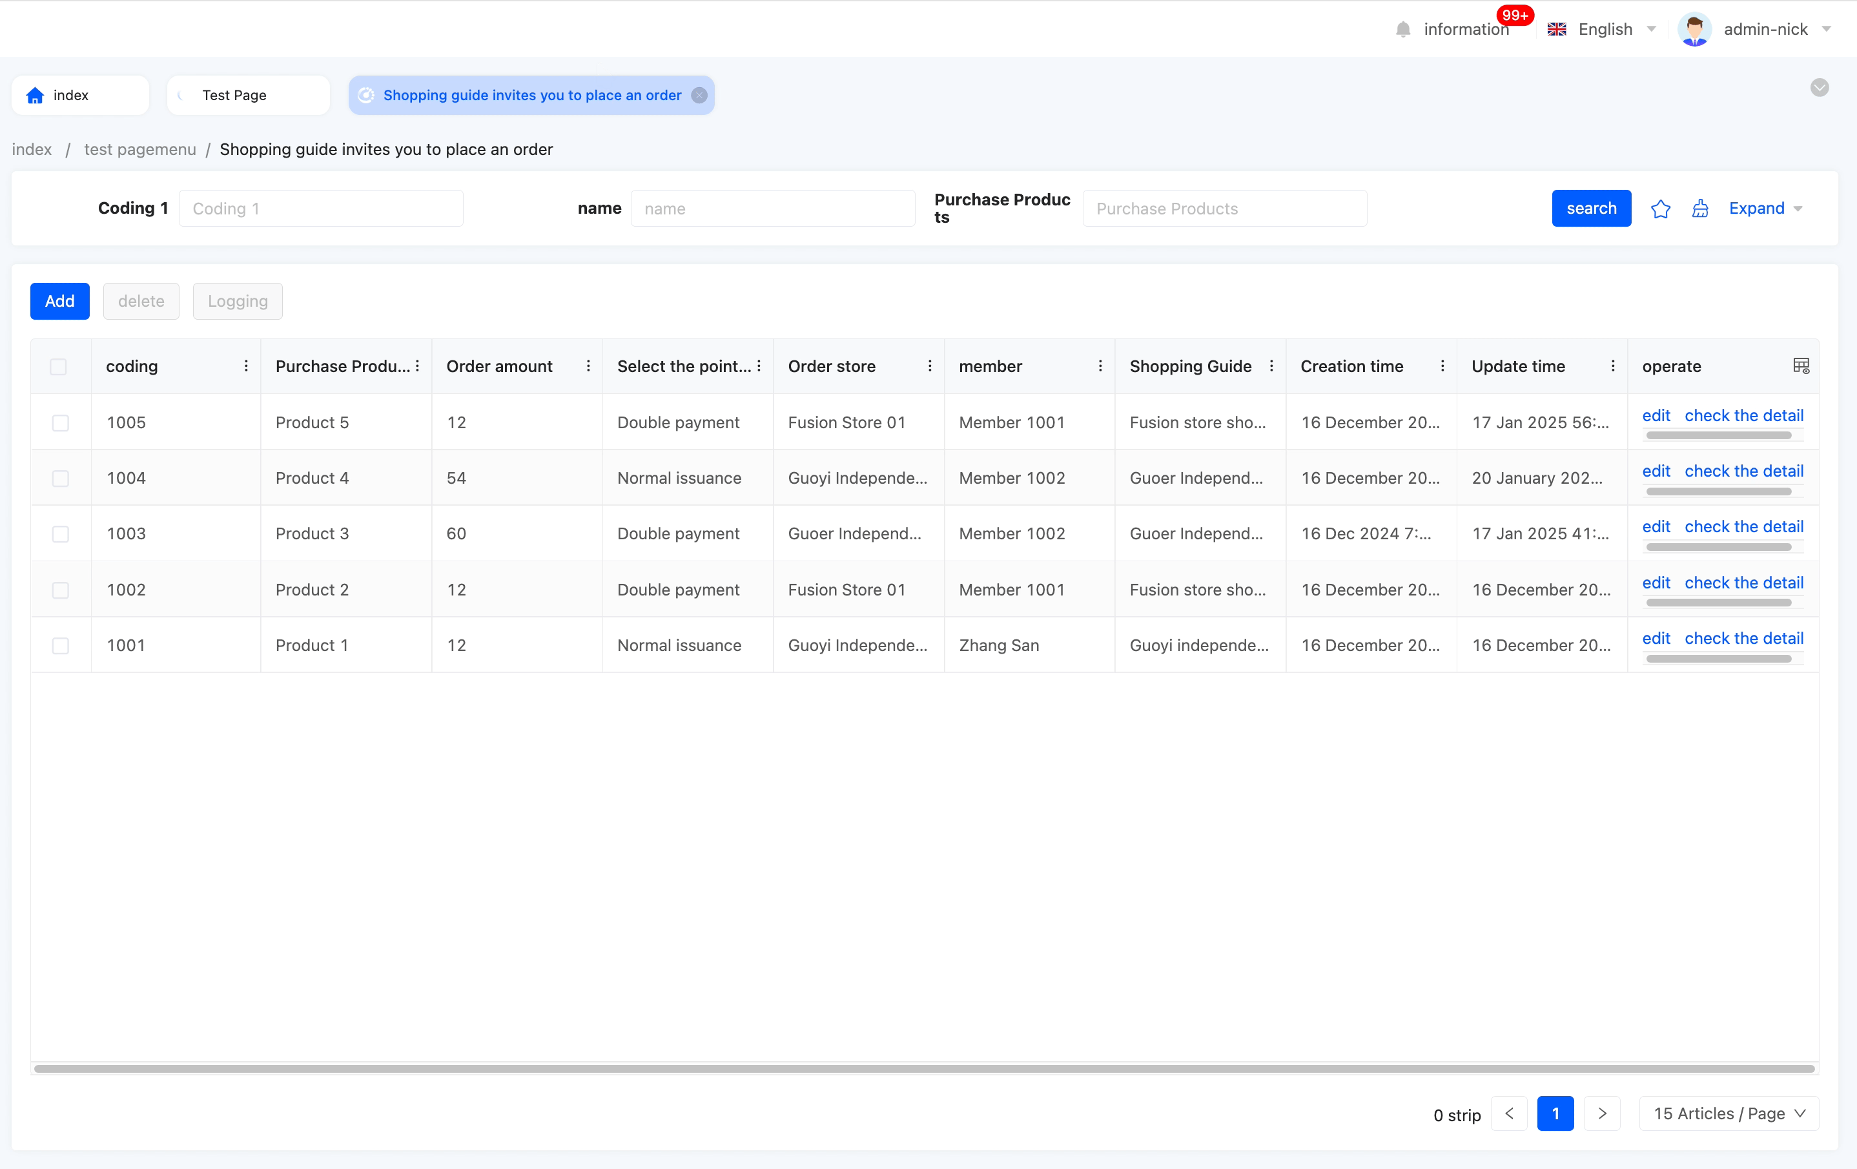Image resolution: width=1857 pixels, height=1169 pixels.
Task: Click the table's horizontal scrollbar
Action: (x=924, y=1069)
